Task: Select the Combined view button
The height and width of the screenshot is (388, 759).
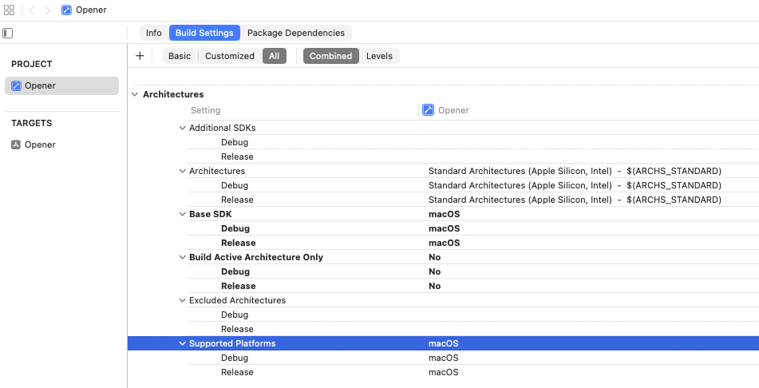Action: (x=330, y=56)
